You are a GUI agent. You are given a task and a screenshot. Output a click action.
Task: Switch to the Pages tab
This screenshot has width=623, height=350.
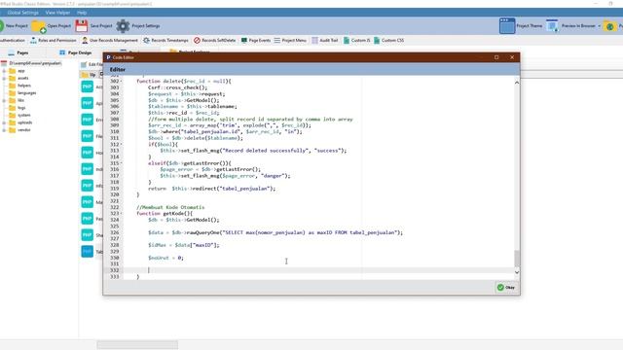[x=18, y=52]
